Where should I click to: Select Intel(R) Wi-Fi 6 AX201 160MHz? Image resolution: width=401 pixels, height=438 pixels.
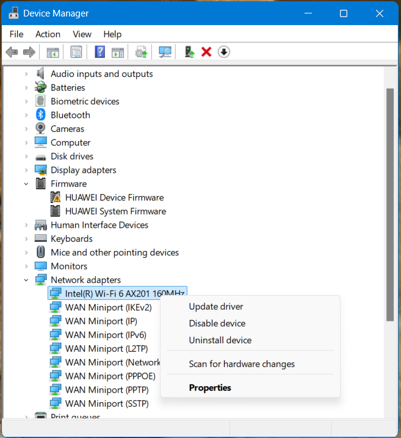[x=117, y=293]
